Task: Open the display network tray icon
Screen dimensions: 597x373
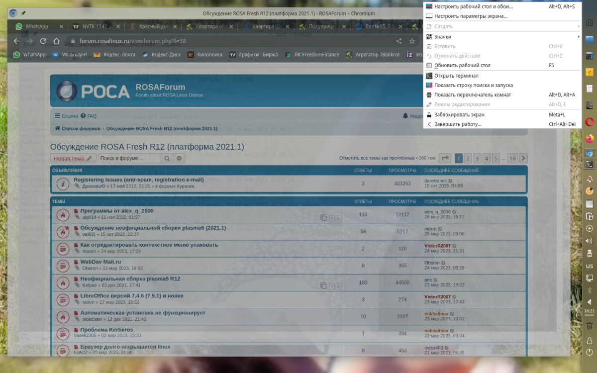Action: (x=590, y=278)
